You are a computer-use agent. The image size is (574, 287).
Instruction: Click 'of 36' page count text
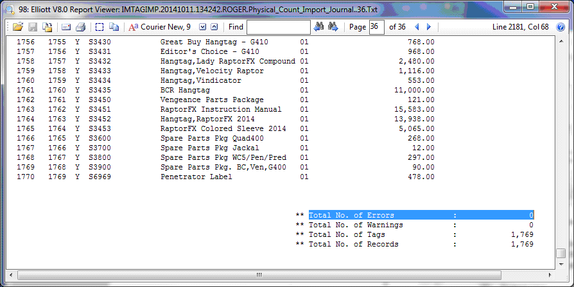point(397,27)
